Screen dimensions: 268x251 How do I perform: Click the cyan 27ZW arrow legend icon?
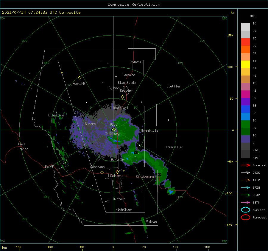[245, 188]
